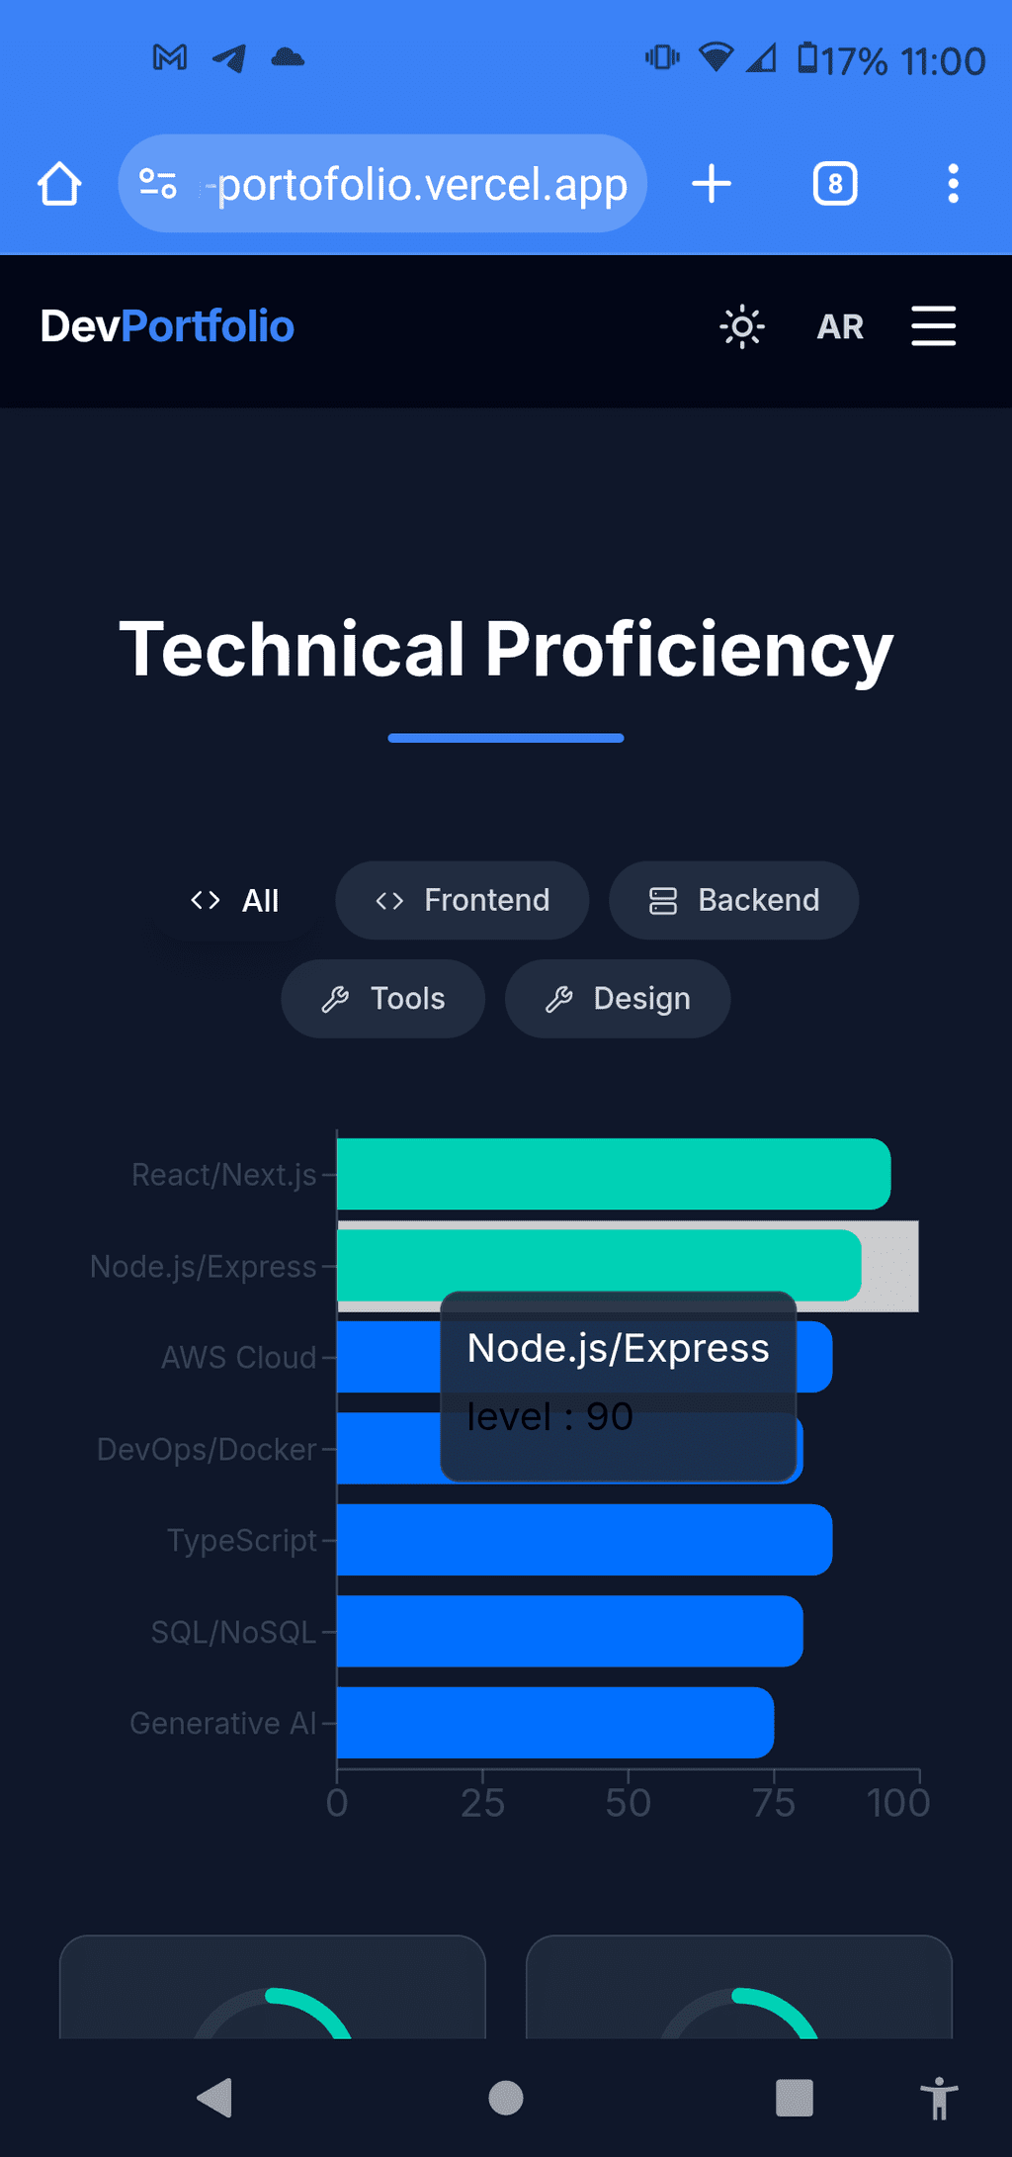The image size is (1012, 2157).
Task: Open Chrome three-dot overflow menu
Action: coord(953,184)
